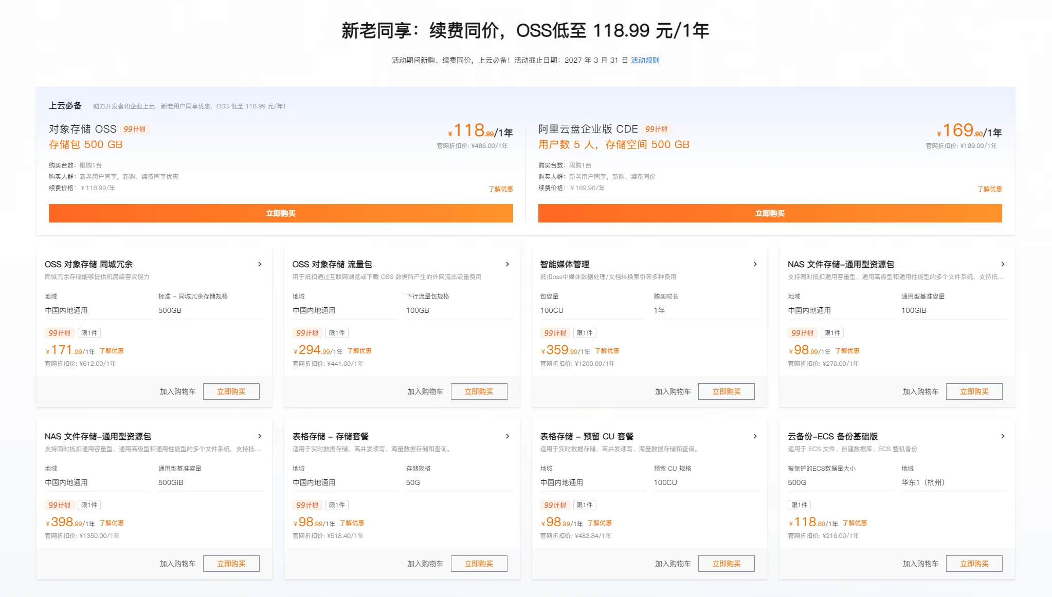Buy the OSS 500 GB storage package now
Image resolution: width=1052 pixels, height=597 pixels.
[281, 213]
